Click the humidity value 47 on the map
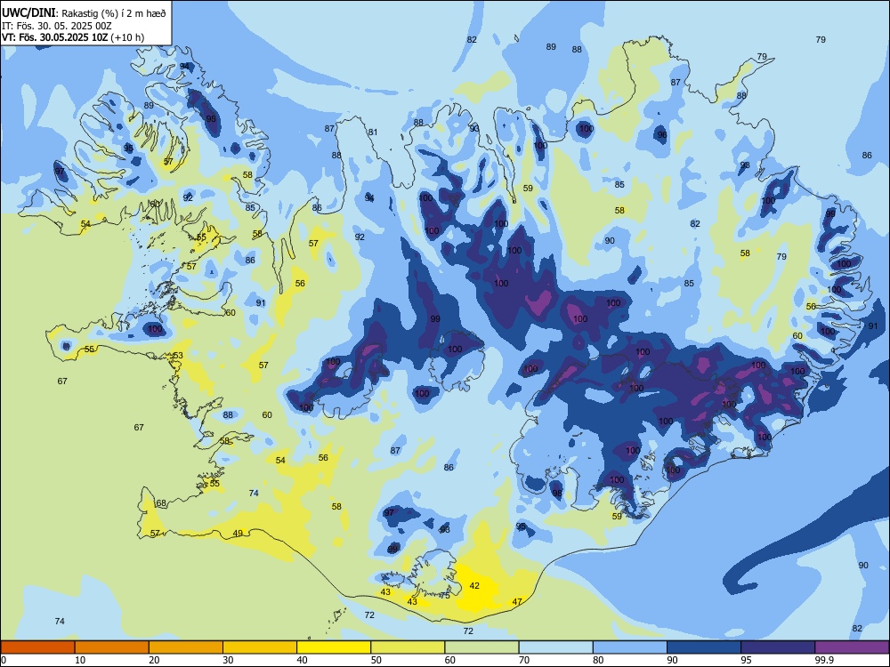This screenshot has height=667, width=890. coord(517,602)
